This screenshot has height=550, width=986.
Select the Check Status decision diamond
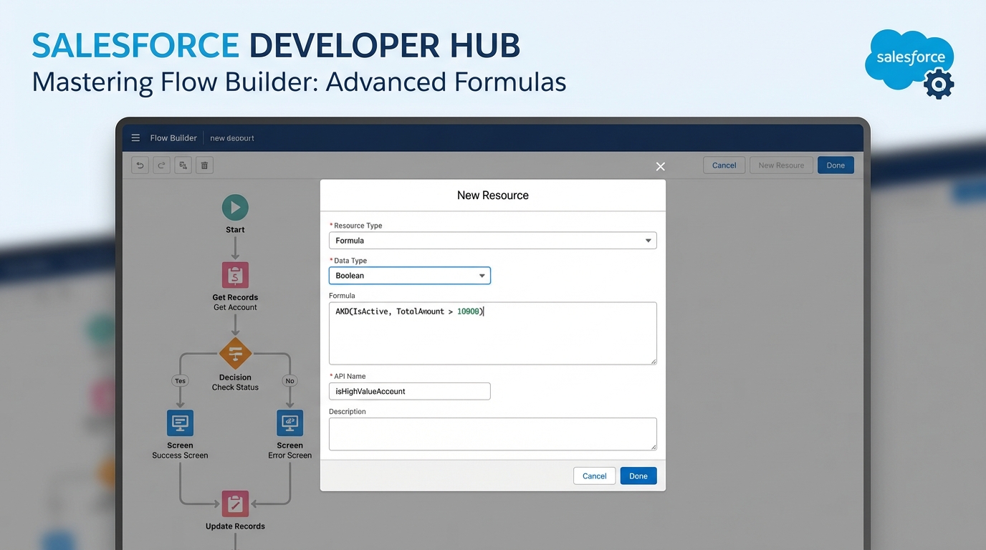pyautogui.click(x=235, y=354)
